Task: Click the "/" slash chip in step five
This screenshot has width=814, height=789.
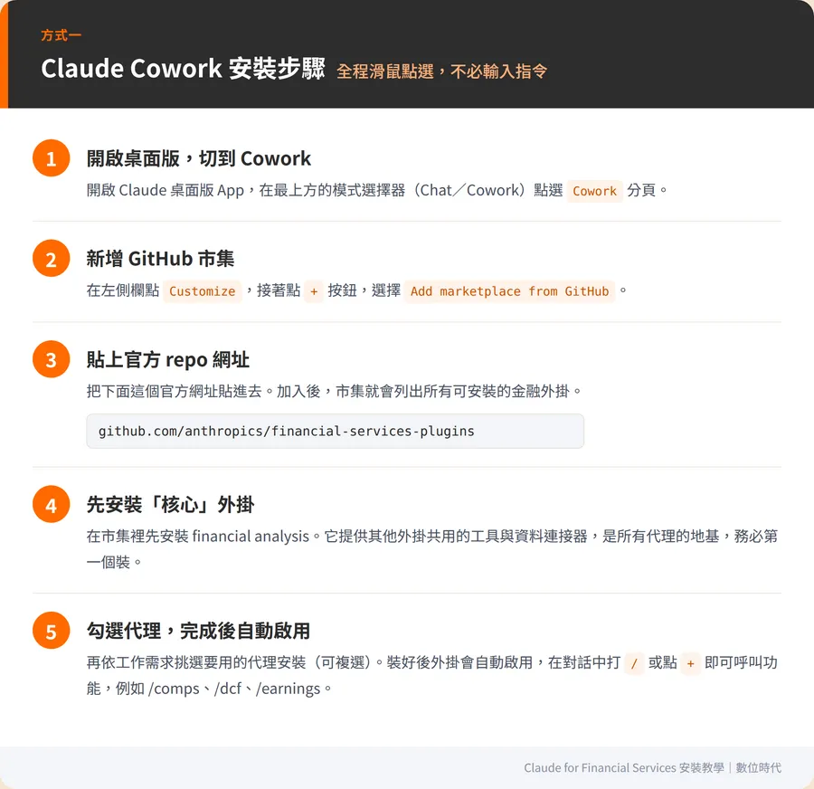Action: [634, 663]
